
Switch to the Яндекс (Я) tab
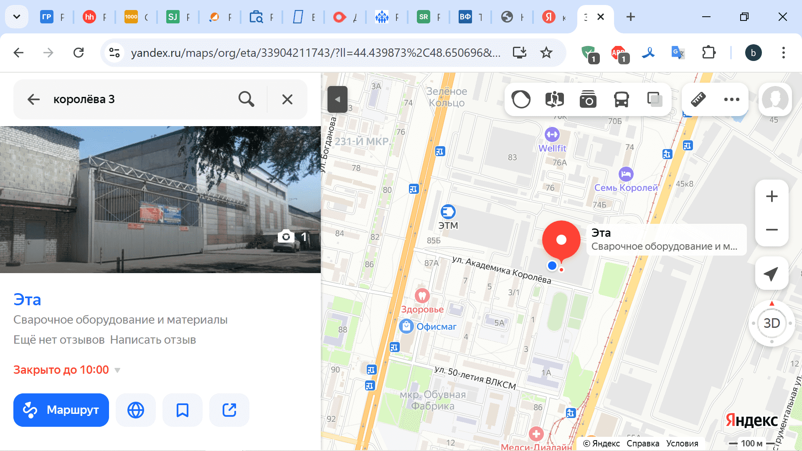tap(553, 17)
